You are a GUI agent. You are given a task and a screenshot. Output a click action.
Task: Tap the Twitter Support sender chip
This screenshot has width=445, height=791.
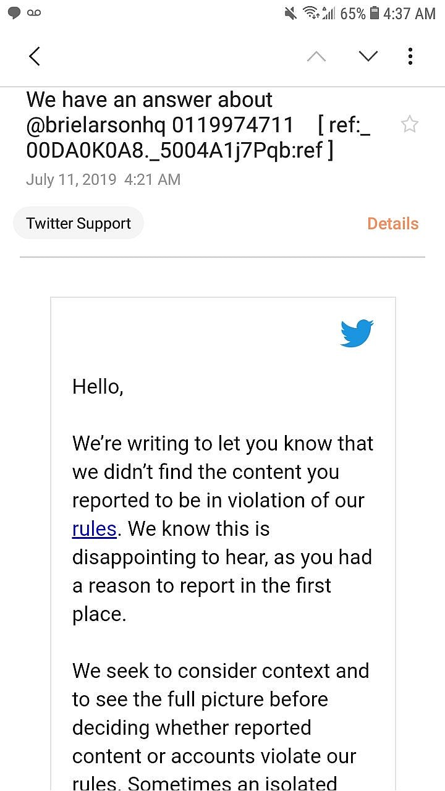point(78,223)
